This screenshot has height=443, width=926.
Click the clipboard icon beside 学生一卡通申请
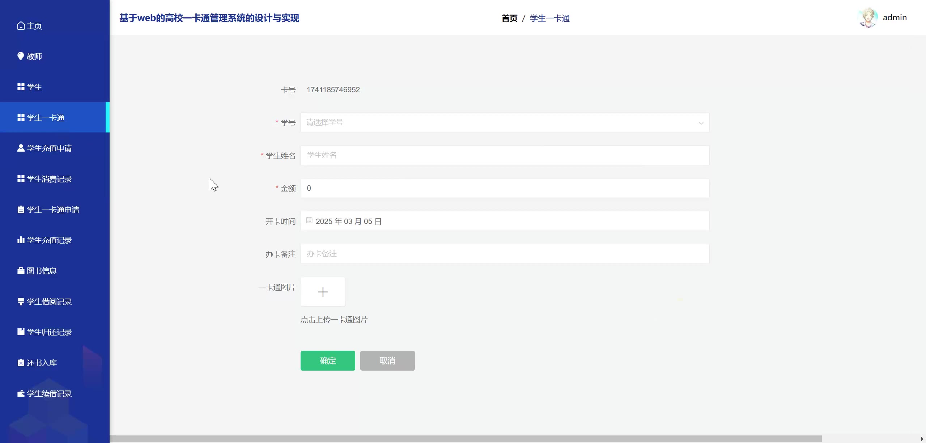coord(21,210)
